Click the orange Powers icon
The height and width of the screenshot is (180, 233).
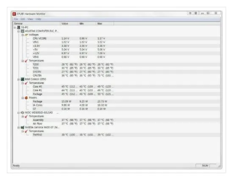26,98
